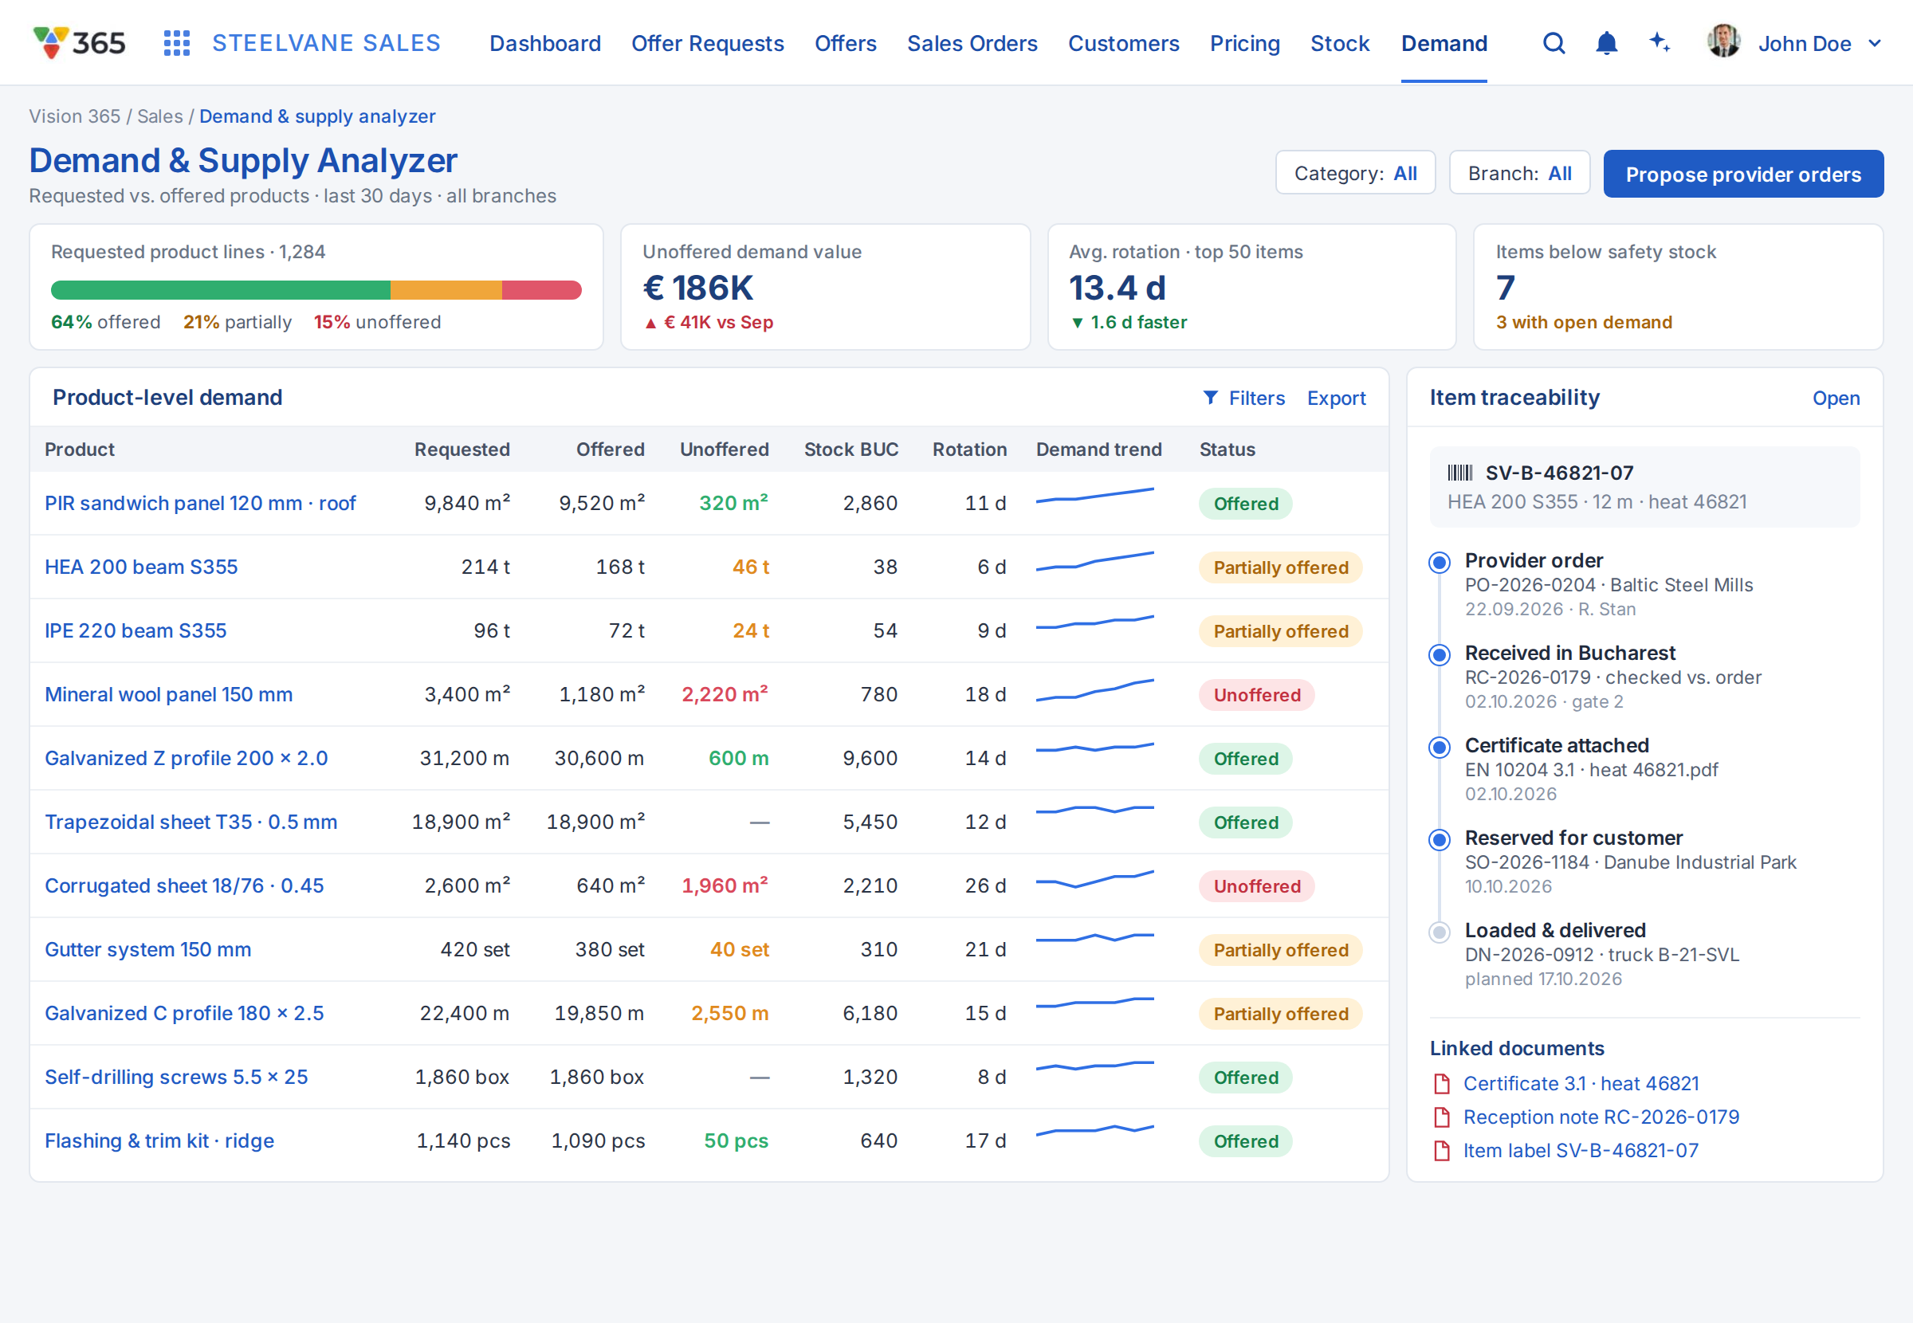Open search with the magnifier icon
The width and height of the screenshot is (1913, 1323).
[x=1554, y=43]
